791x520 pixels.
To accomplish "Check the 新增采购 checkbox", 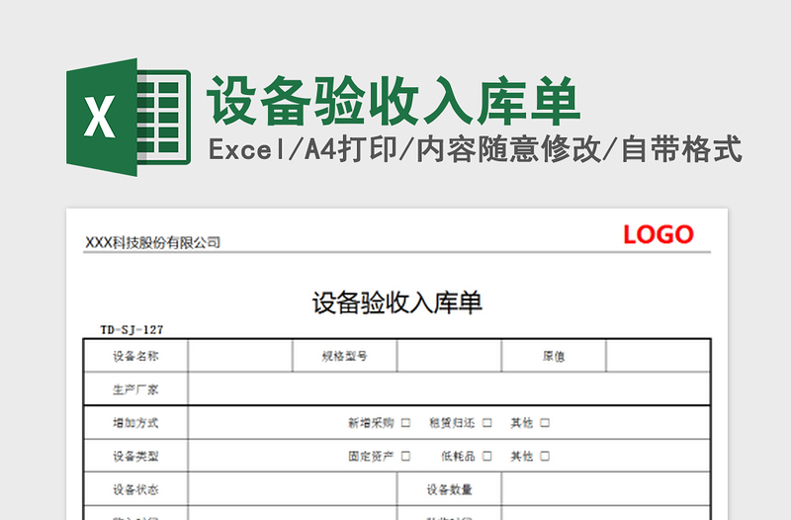I will click(x=405, y=423).
